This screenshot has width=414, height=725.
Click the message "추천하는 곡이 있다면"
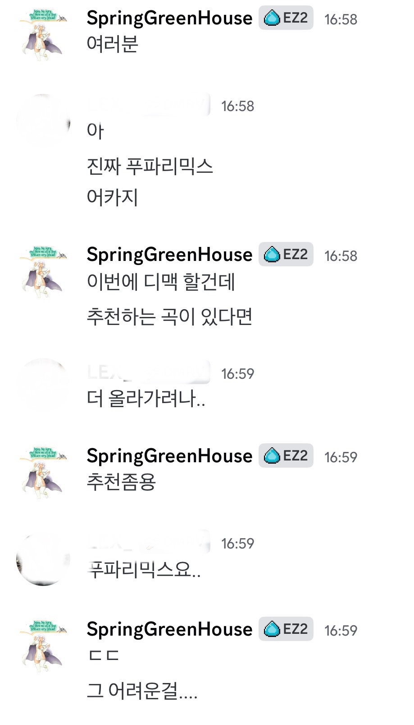tap(169, 317)
